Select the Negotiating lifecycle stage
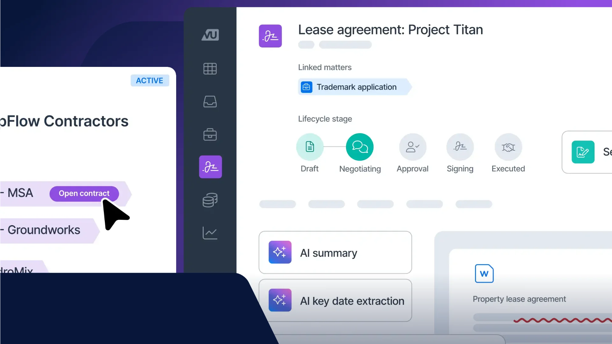 (360, 147)
